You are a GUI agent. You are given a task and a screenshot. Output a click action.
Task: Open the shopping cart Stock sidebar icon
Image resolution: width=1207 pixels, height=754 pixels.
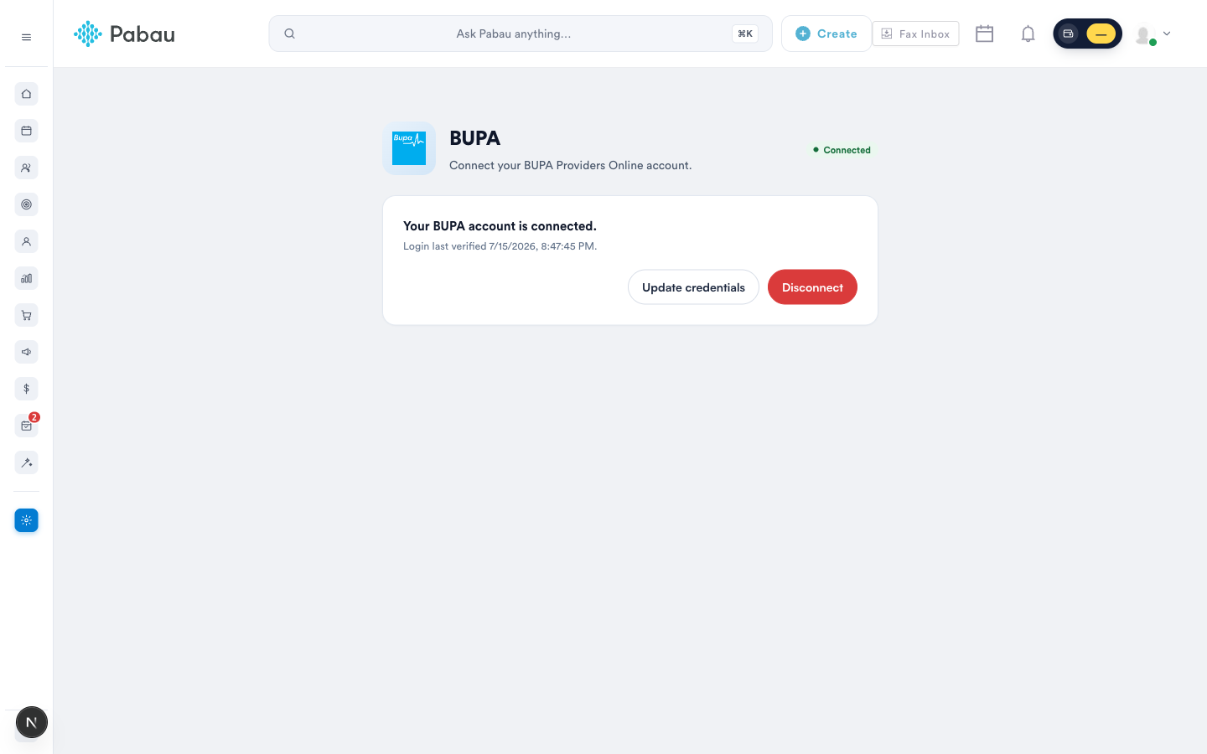coord(26,315)
